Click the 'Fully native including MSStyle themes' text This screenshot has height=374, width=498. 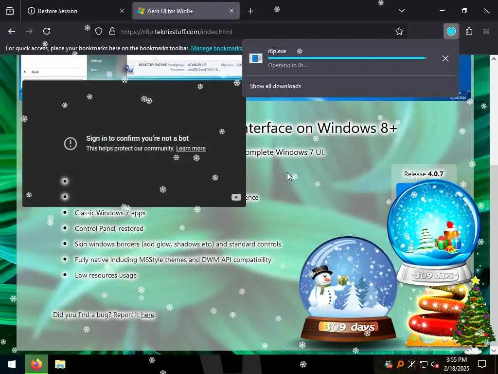pos(173,260)
